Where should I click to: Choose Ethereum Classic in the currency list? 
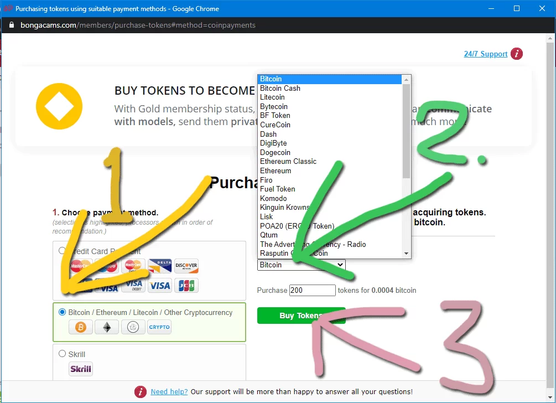click(x=330, y=162)
